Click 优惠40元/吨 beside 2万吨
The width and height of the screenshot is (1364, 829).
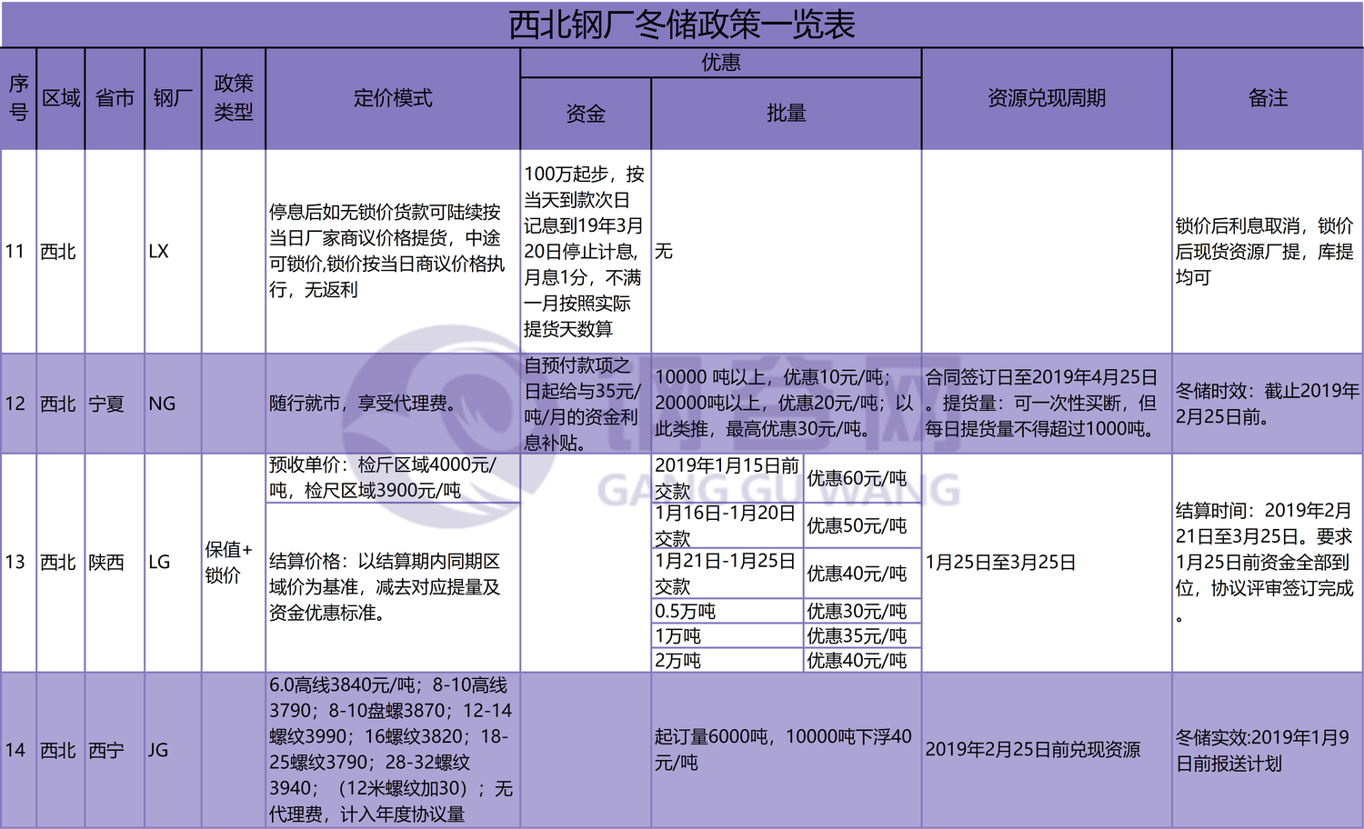click(862, 660)
